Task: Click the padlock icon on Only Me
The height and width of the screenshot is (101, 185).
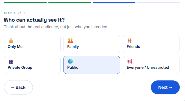Action: coord(11,41)
